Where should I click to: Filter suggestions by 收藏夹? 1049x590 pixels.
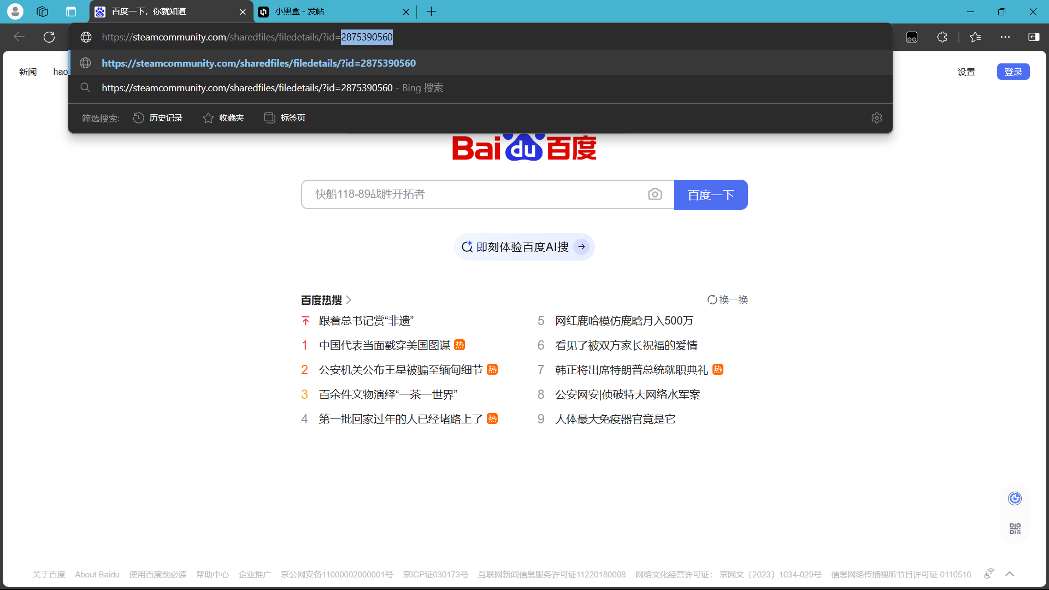[223, 118]
